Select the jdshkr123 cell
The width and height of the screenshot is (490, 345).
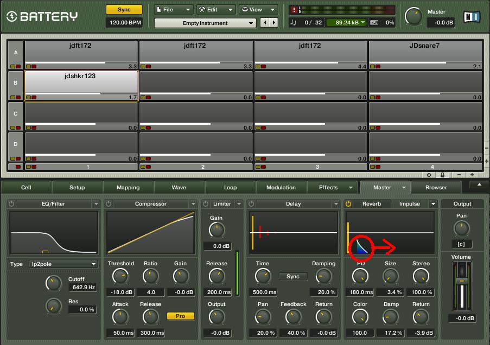click(81, 85)
